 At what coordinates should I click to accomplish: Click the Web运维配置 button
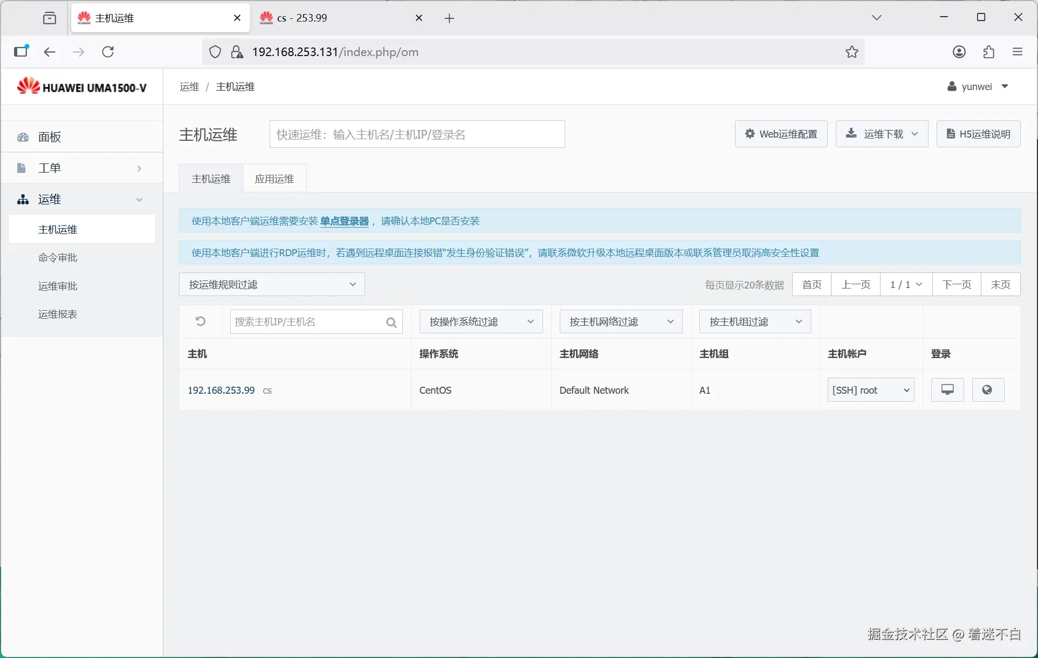[x=780, y=134]
